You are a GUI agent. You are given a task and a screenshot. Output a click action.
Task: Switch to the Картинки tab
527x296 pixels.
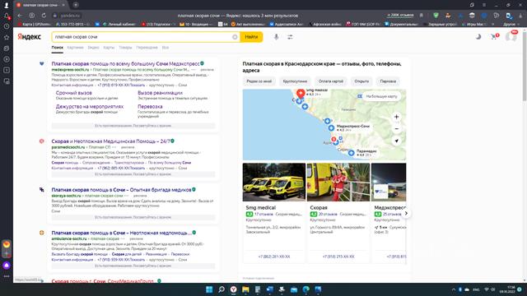pyautogui.click(x=75, y=48)
